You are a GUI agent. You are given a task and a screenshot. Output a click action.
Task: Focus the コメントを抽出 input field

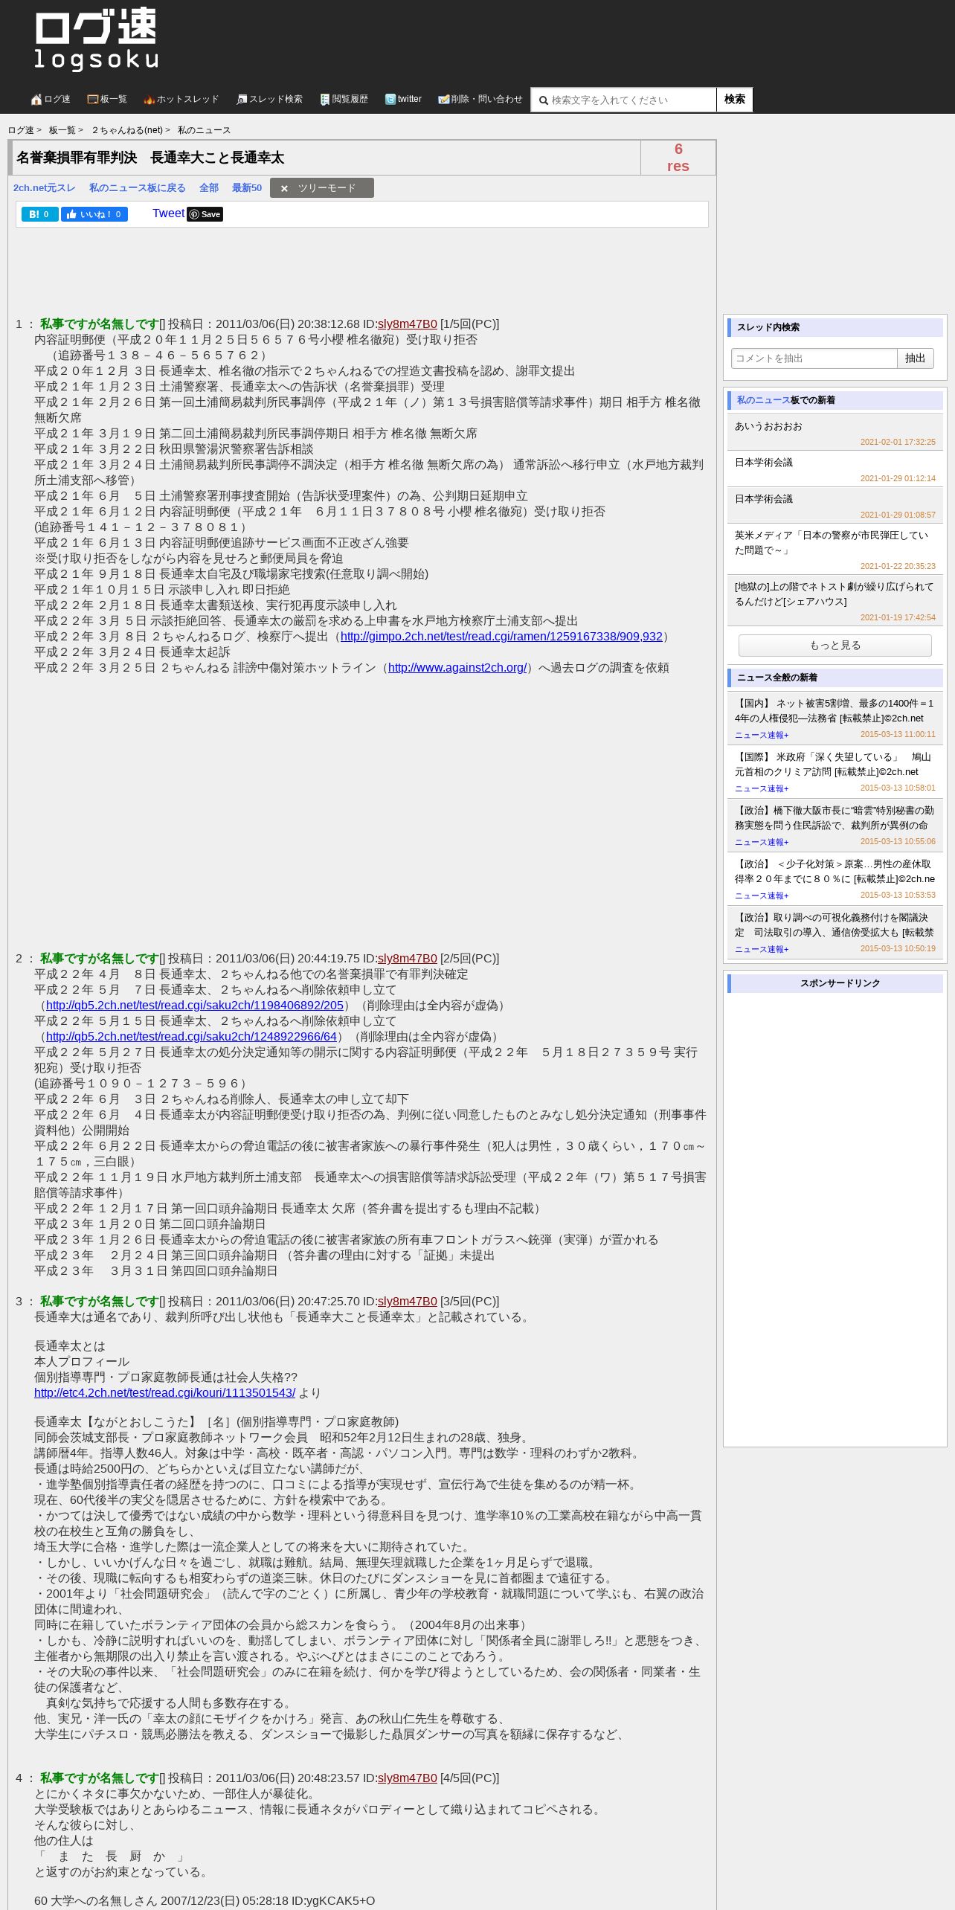click(814, 358)
